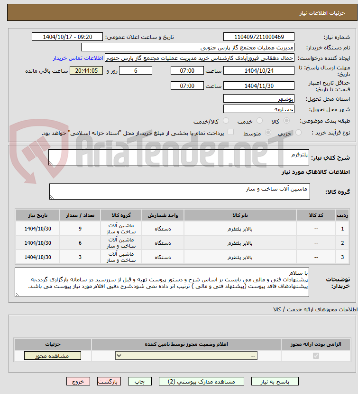The height and width of the screenshot is (394, 358).
Task: Click the response deadline date 1404/10/24
Action: 259,70
